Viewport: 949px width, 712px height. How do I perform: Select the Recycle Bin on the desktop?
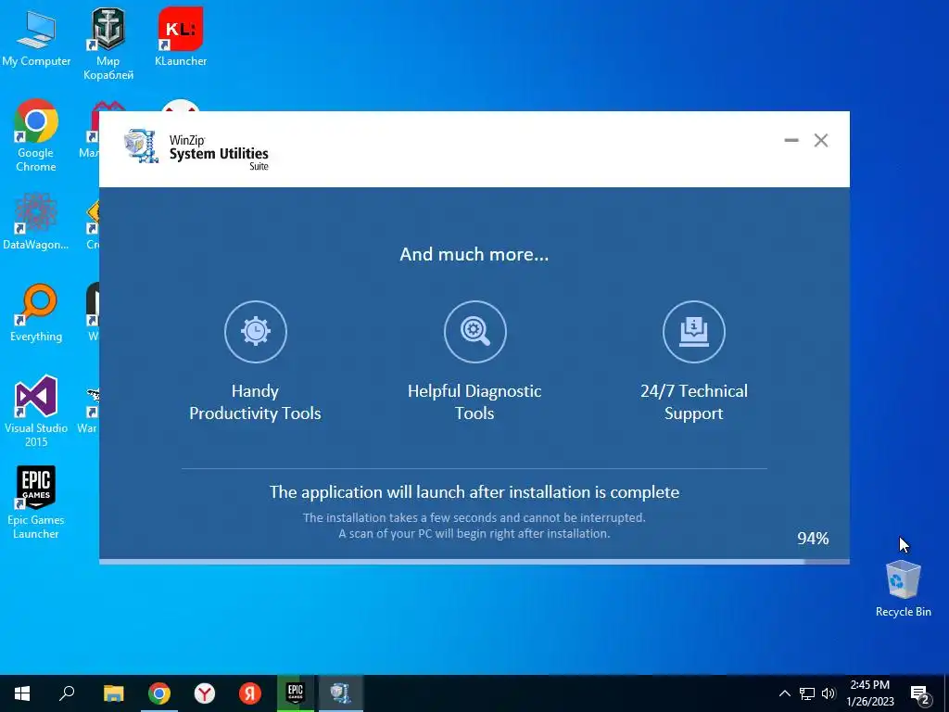pyautogui.click(x=903, y=589)
